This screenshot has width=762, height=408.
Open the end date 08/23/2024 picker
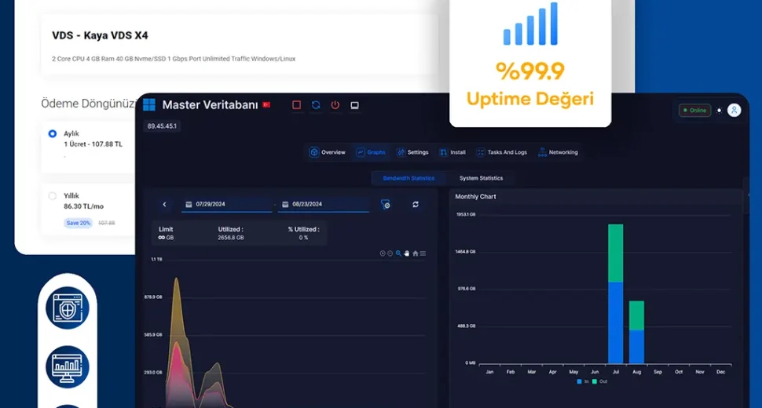pos(323,205)
